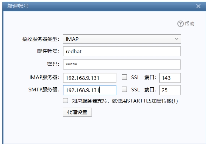Click the SMTP port field showing 25
The height and width of the screenshot is (144, 208).
(x=170, y=90)
